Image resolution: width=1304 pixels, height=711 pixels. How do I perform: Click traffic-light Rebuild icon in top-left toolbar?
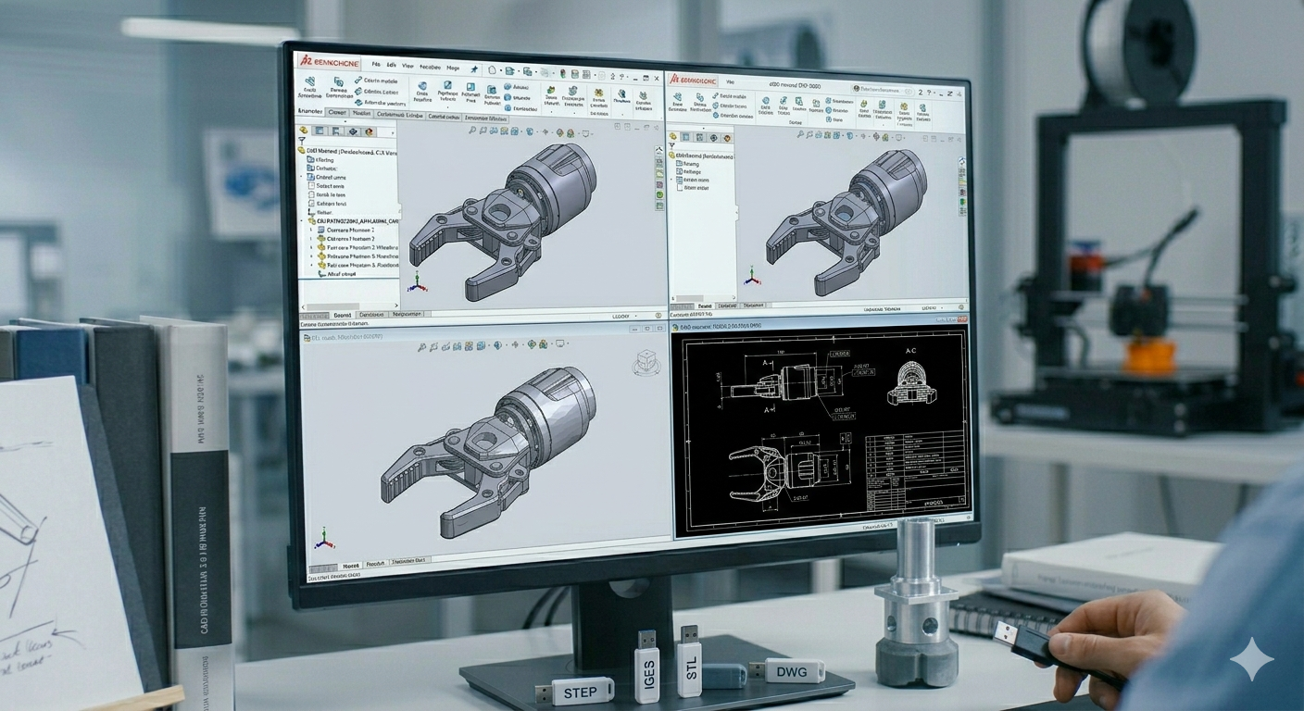coord(562,73)
